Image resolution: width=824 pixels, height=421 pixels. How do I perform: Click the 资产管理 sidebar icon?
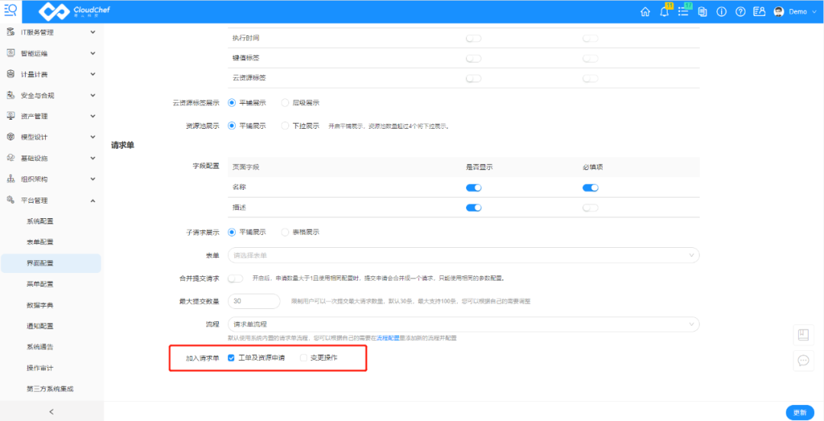click(10, 116)
